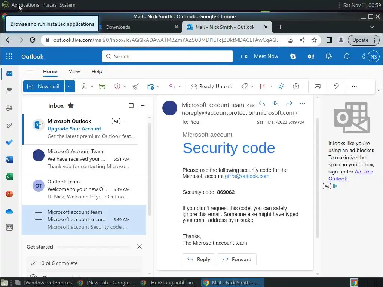Toggle Chrome side panel
Viewport: 383px width, 287px height.
(x=329, y=40)
